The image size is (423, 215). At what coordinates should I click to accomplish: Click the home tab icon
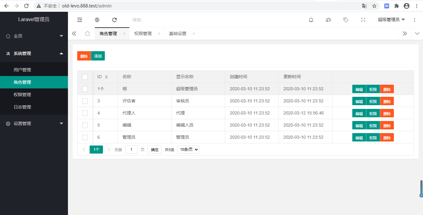coord(87,34)
